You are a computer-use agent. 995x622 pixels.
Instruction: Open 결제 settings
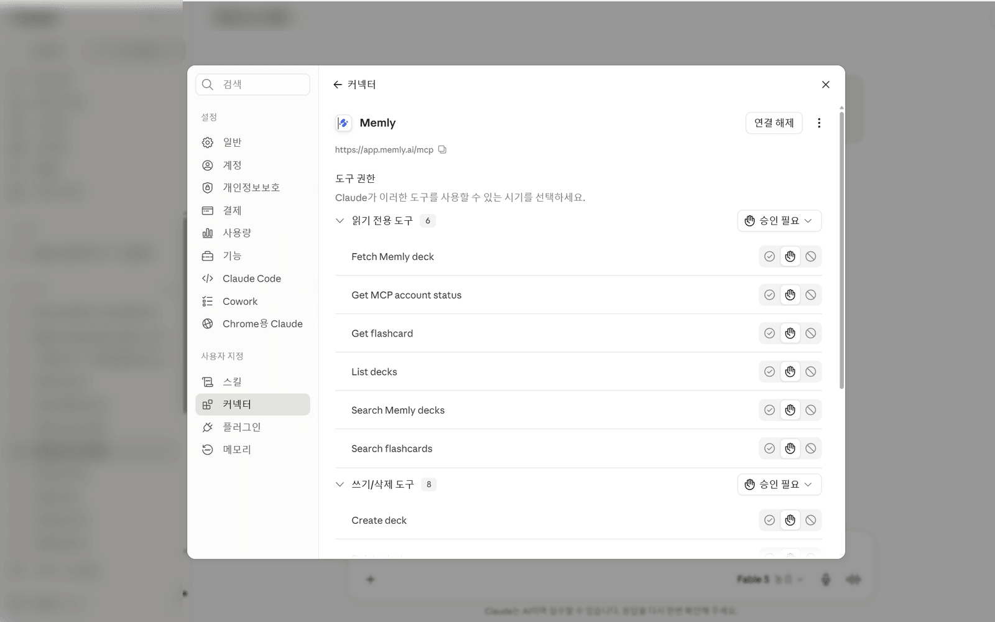pyautogui.click(x=252, y=211)
